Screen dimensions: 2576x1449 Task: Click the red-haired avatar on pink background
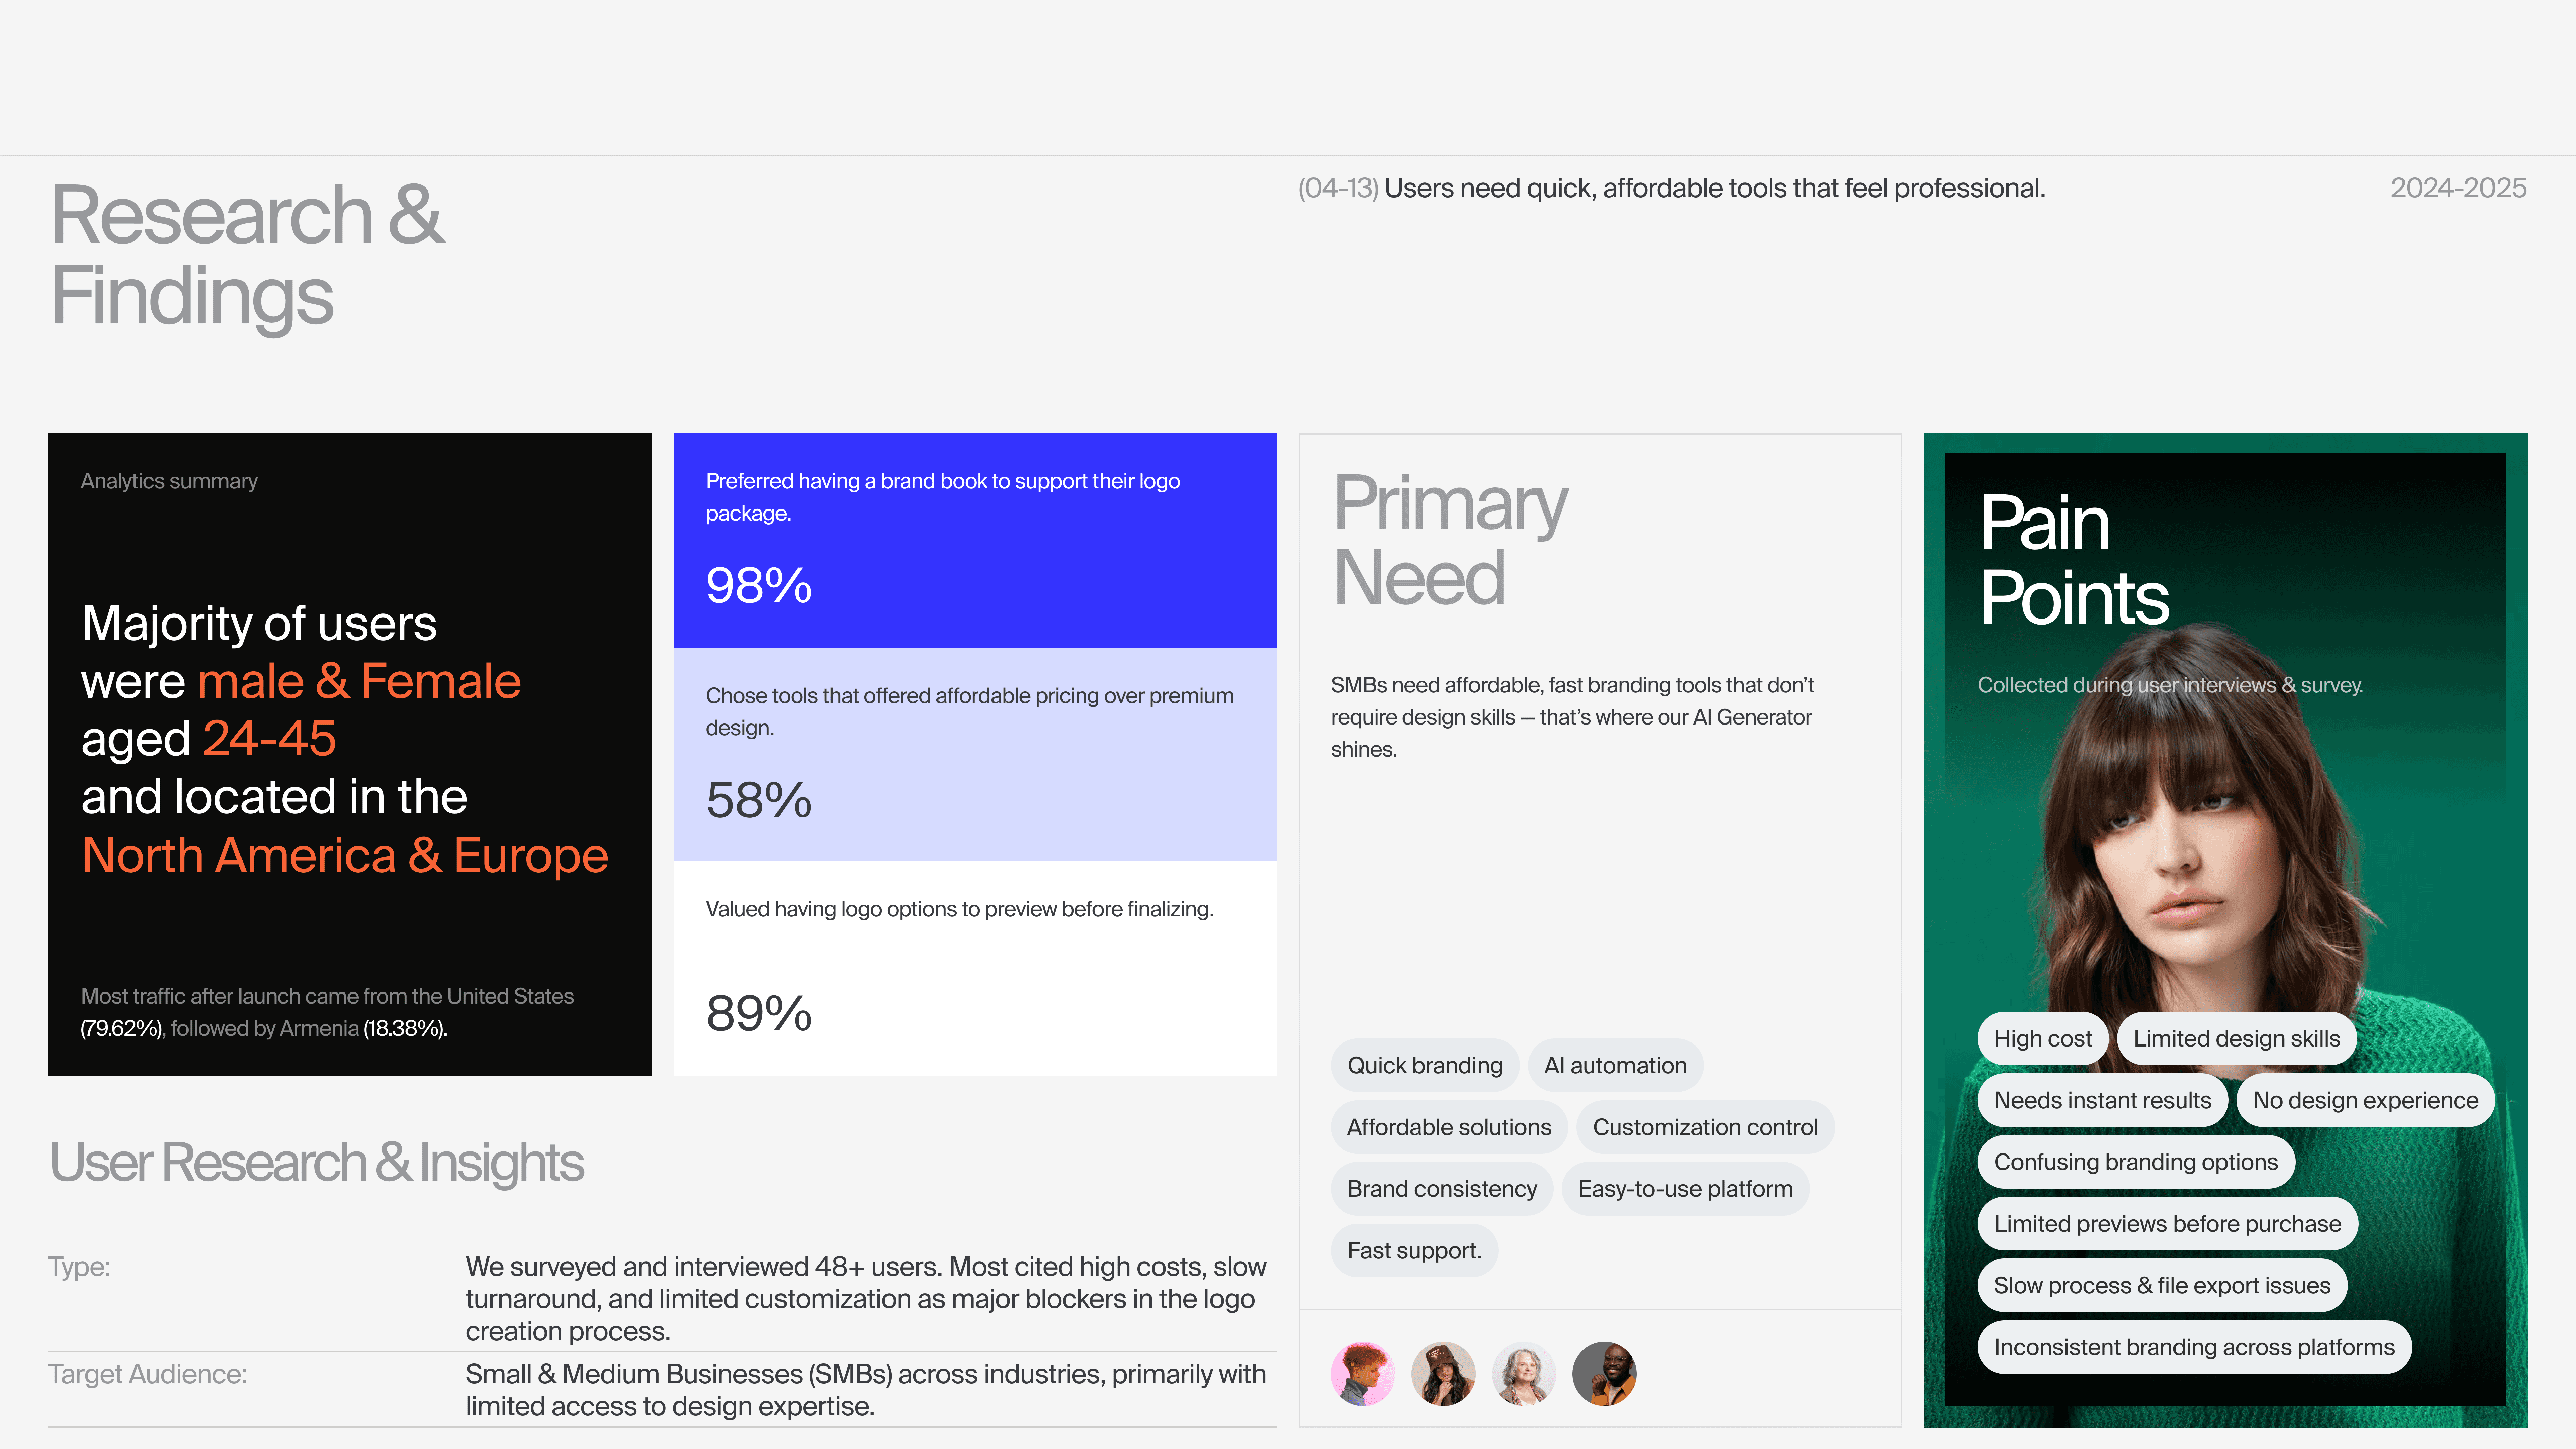1363,1374
